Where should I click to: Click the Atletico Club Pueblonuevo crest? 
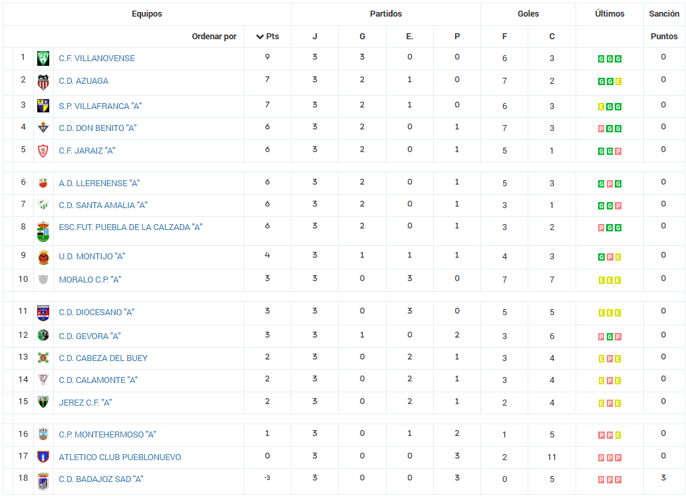click(x=43, y=457)
